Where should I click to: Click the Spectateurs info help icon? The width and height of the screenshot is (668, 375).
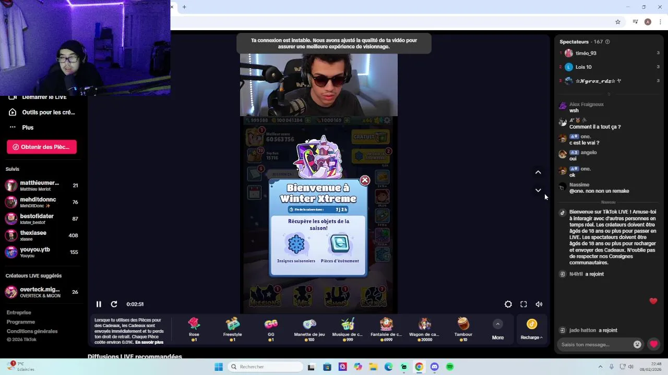tap(607, 42)
